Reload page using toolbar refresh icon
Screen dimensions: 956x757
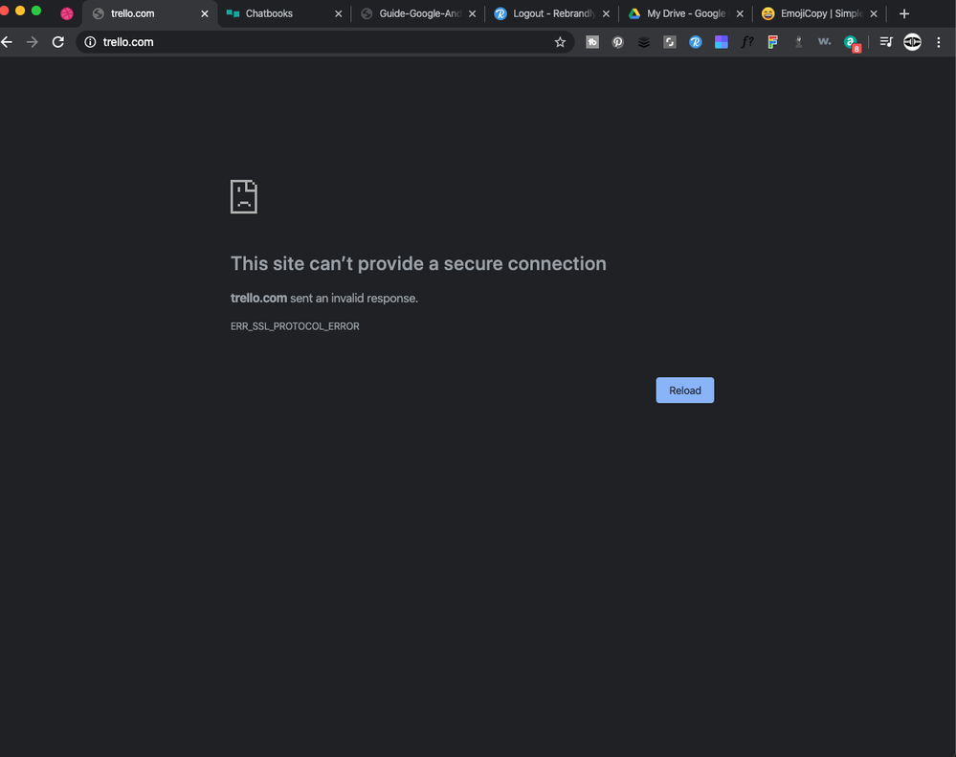tap(58, 42)
